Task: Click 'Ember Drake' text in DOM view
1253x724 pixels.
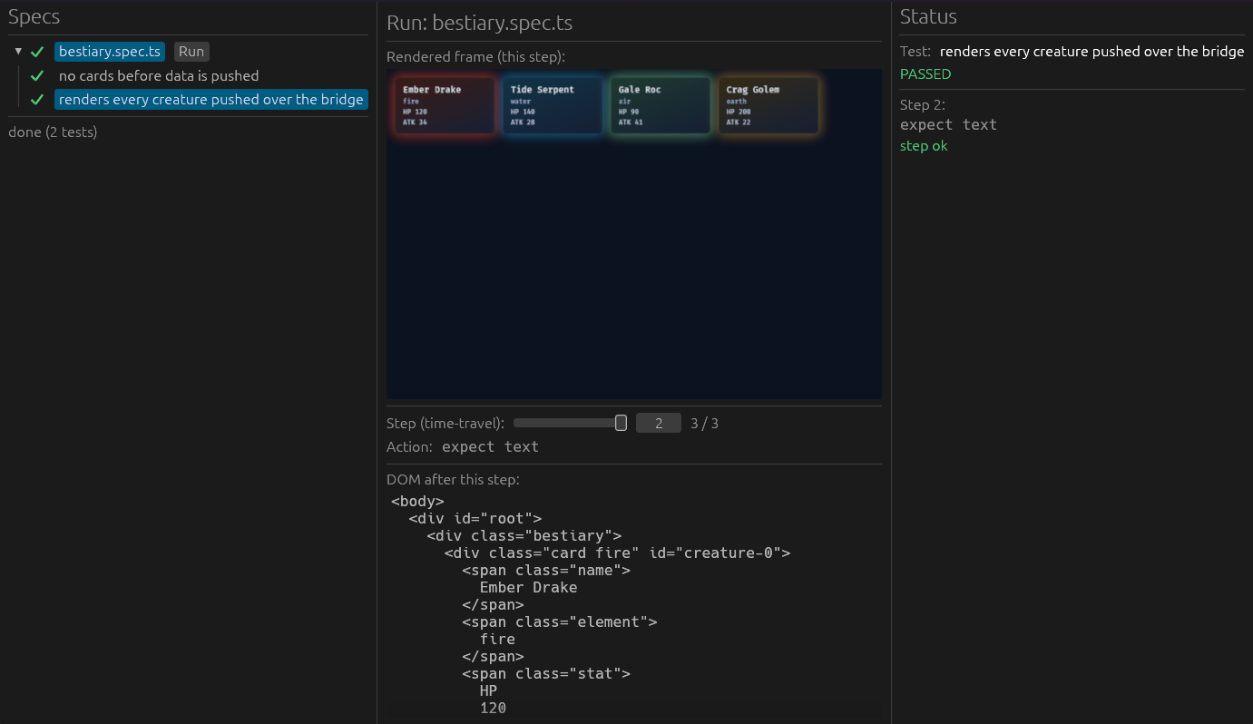Action: click(x=528, y=587)
